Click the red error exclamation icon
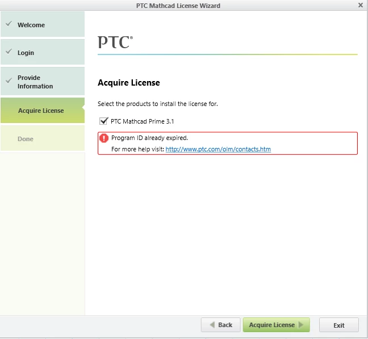This screenshot has height=339, width=368. 104,138
